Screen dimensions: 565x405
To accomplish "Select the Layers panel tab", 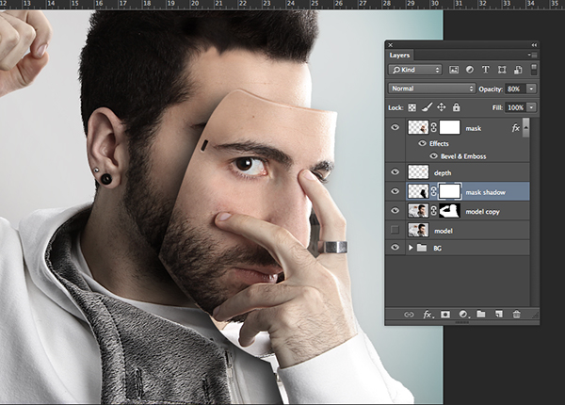I will click(400, 56).
